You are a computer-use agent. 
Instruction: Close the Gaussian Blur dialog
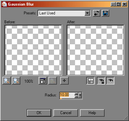click(124, 4)
